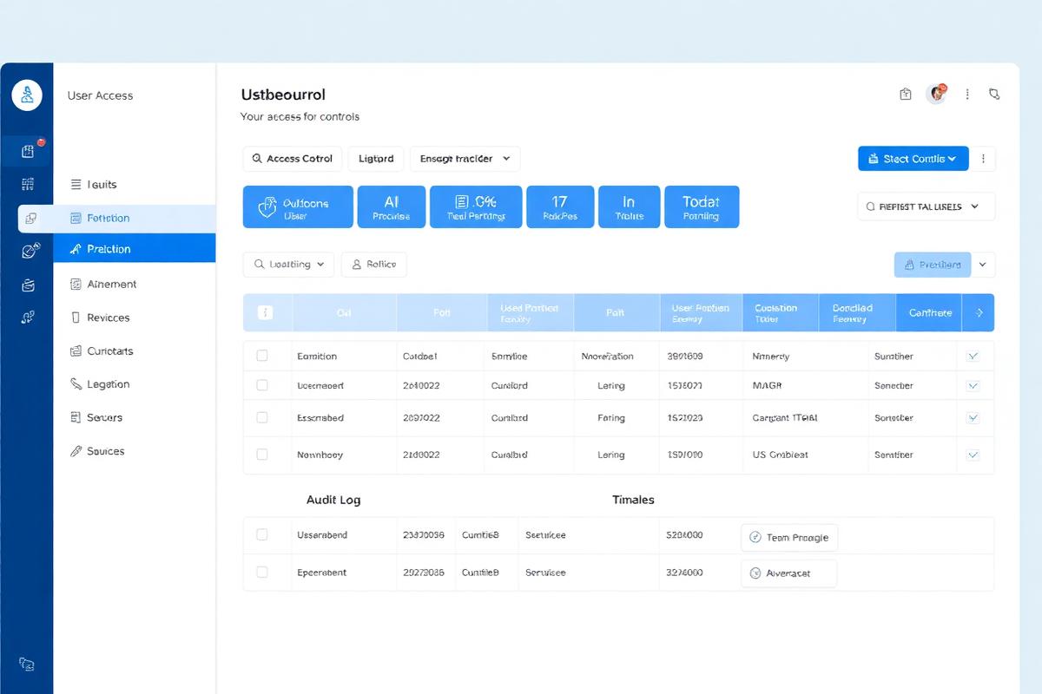Check the box for the Eamition row
Image resolution: width=1042 pixels, height=694 pixels.
262,356
